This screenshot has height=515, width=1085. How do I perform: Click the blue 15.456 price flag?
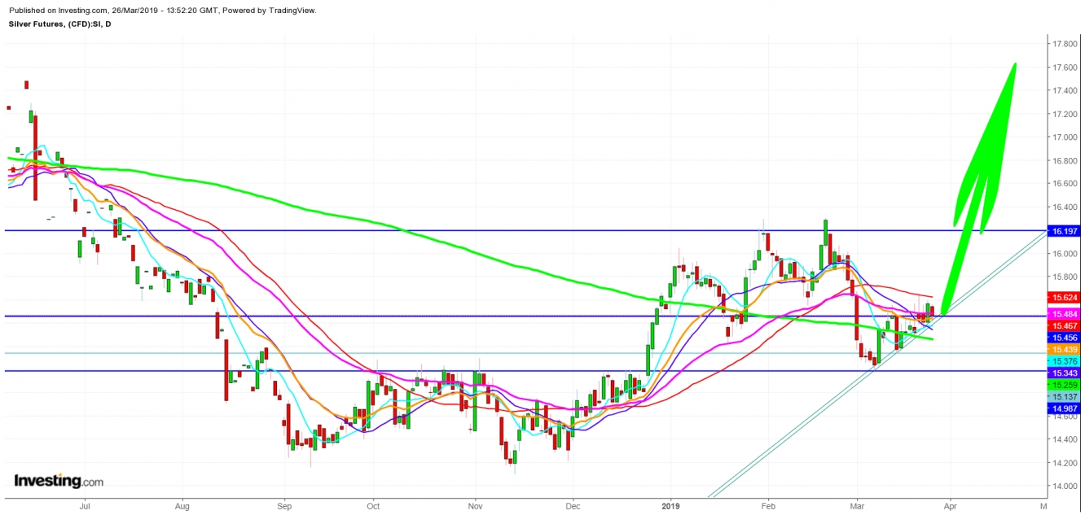pyautogui.click(x=1063, y=337)
